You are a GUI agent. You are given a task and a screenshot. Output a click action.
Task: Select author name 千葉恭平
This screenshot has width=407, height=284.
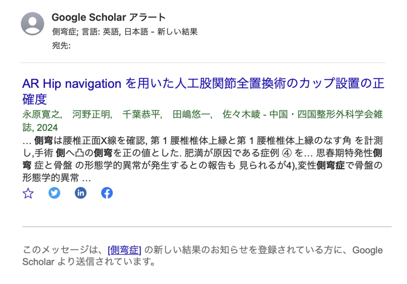coord(142,115)
